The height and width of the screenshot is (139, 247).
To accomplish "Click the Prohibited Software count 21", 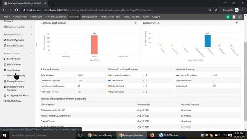I will (x=80, y=92).
